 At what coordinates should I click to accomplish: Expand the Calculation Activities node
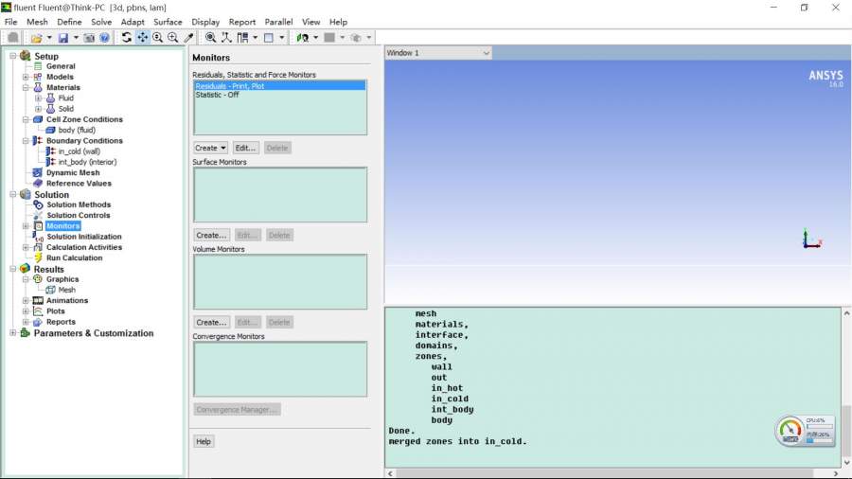26,247
